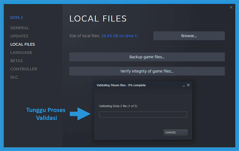Click the LOCAL FILES page heading
Viewport: 239px width, 151px height.
tap(98, 19)
